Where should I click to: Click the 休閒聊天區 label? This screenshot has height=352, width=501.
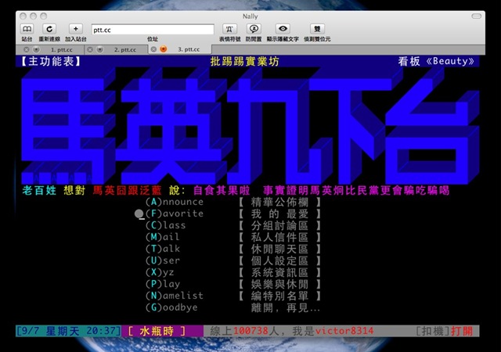(x=279, y=249)
